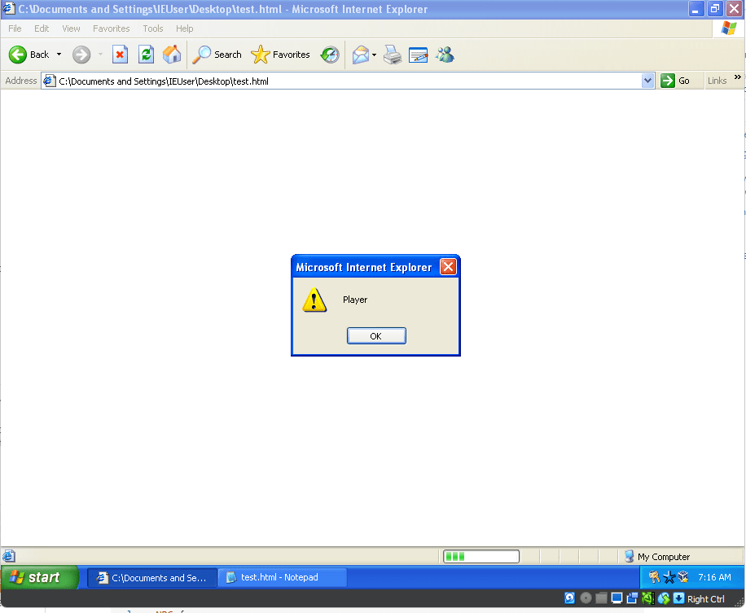Click OK in the Player alert
The width and height of the screenshot is (746, 613).
(376, 335)
